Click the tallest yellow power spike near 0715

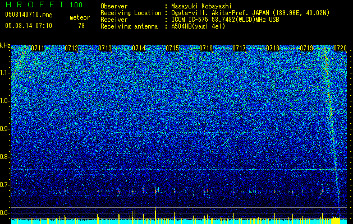click(155, 215)
